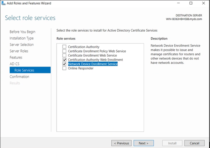Jump to the Features step
The width and height of the screenshot is (210, 148).
tap(16, 57)
